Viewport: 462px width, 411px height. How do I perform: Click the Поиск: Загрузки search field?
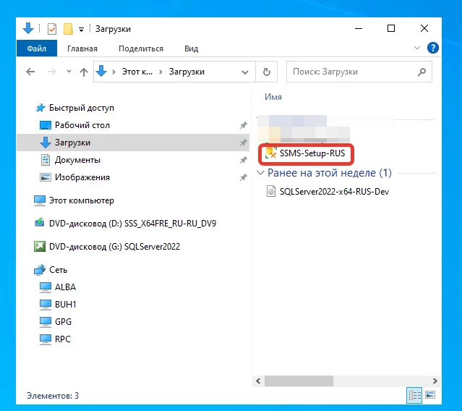[x=351, y=72]
